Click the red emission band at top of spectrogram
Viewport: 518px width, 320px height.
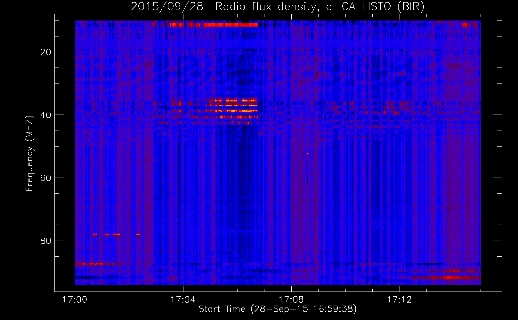click(x=213, y=25)
